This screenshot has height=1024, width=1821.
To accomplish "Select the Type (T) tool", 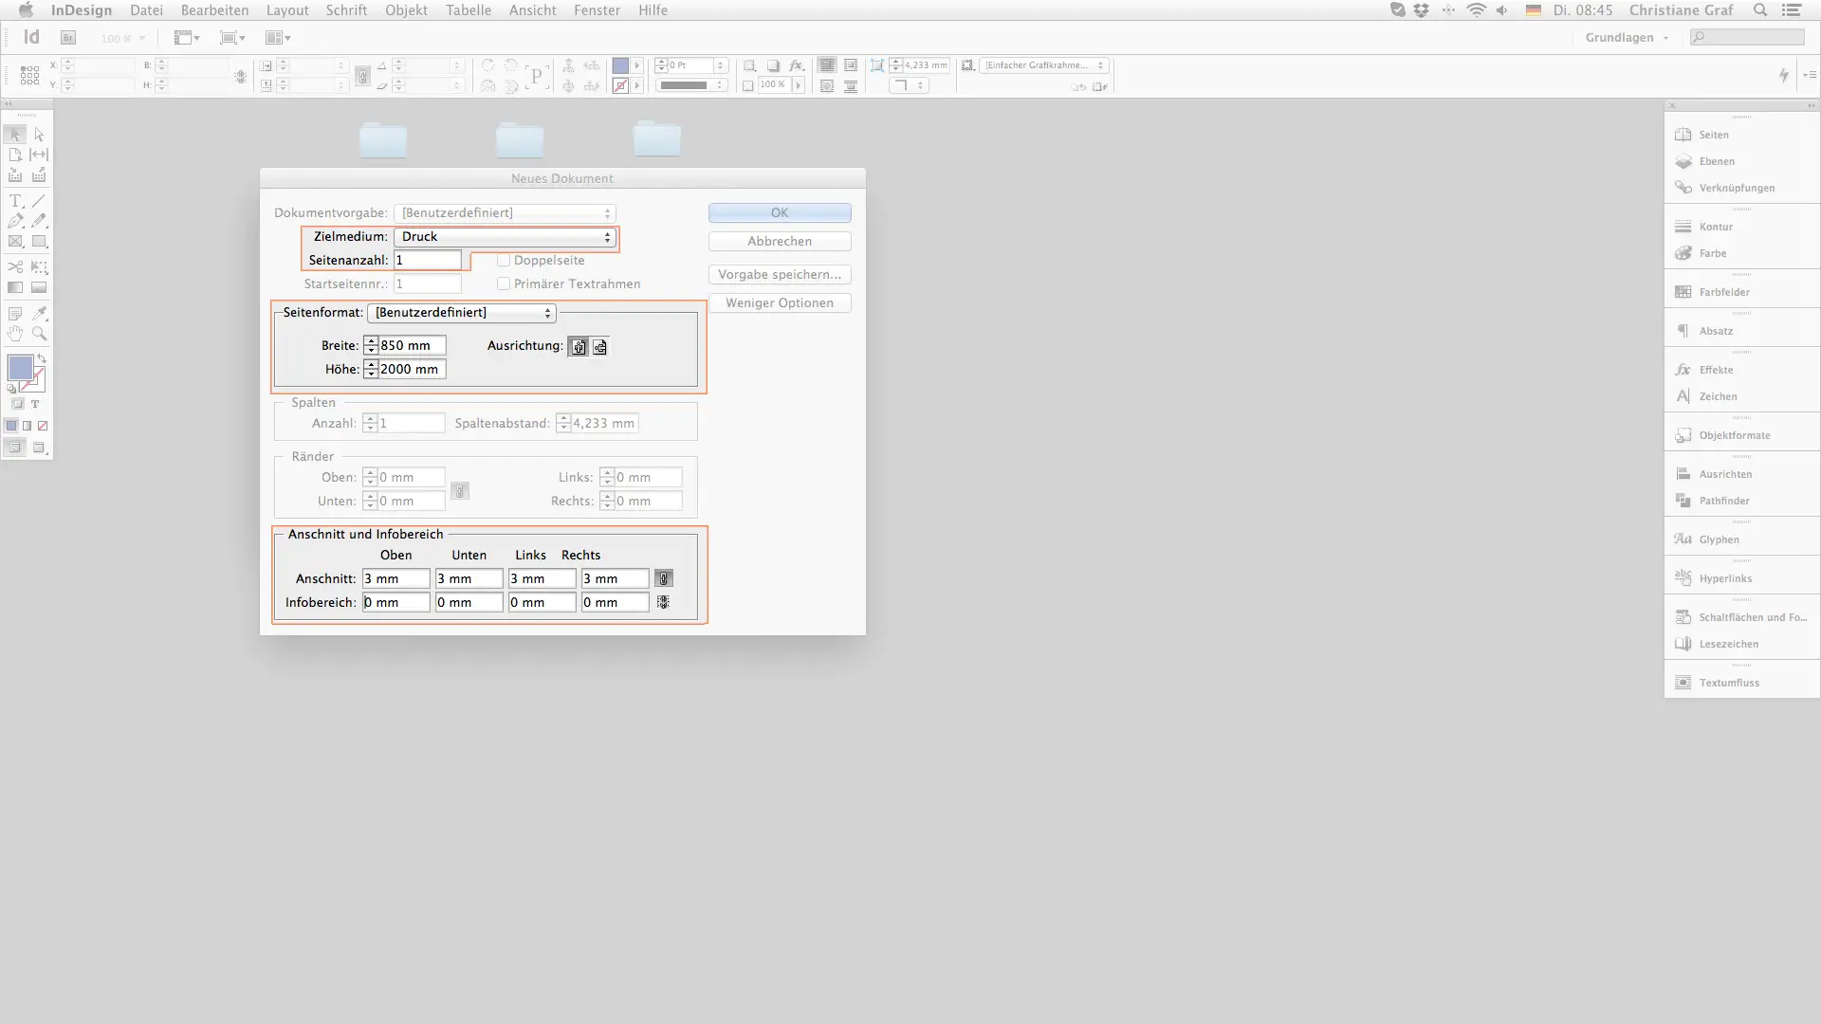I will coord(15,201).
